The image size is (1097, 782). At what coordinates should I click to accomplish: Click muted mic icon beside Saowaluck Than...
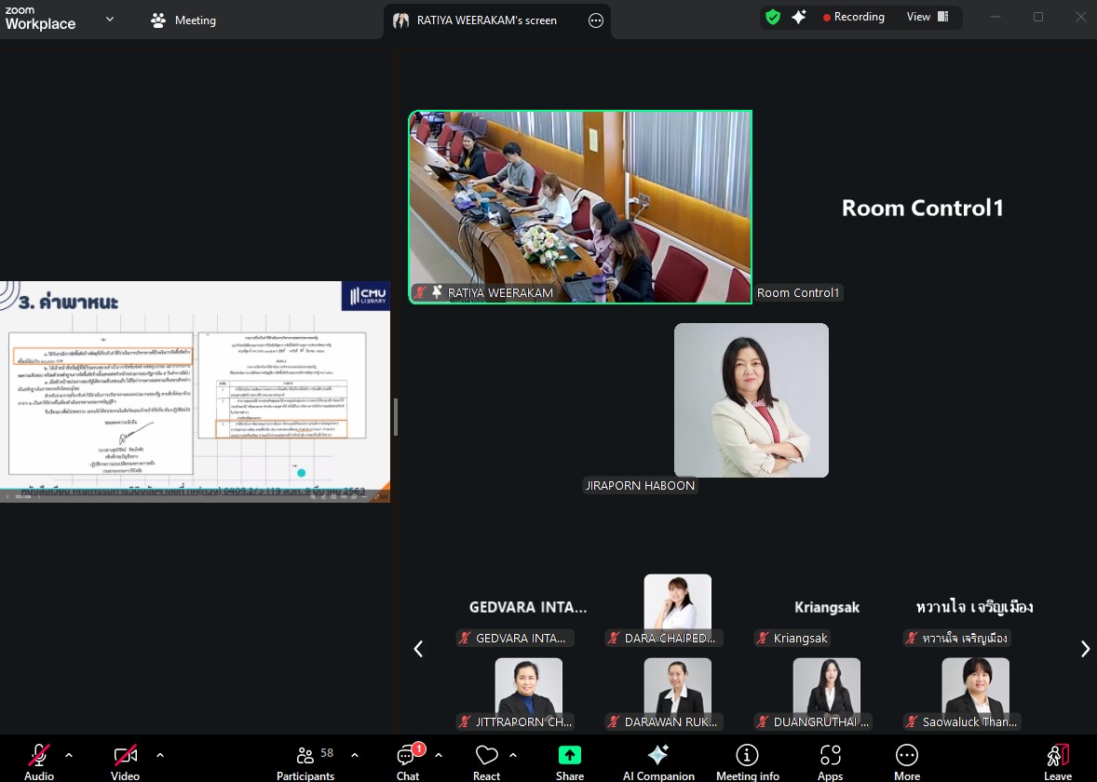click(912, 721)
